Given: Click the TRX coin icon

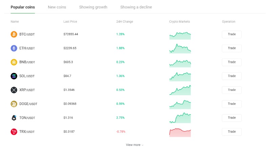Looking at the screenshot, I should coord(14,132).
